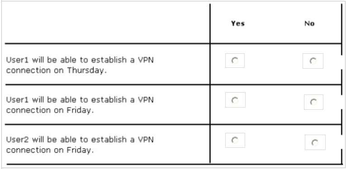Image resolution: width=346 pixels, height=169 pixels.
Task: Choose Yes for User1 VPN on Friday
Action: click(x=235, y=100)
